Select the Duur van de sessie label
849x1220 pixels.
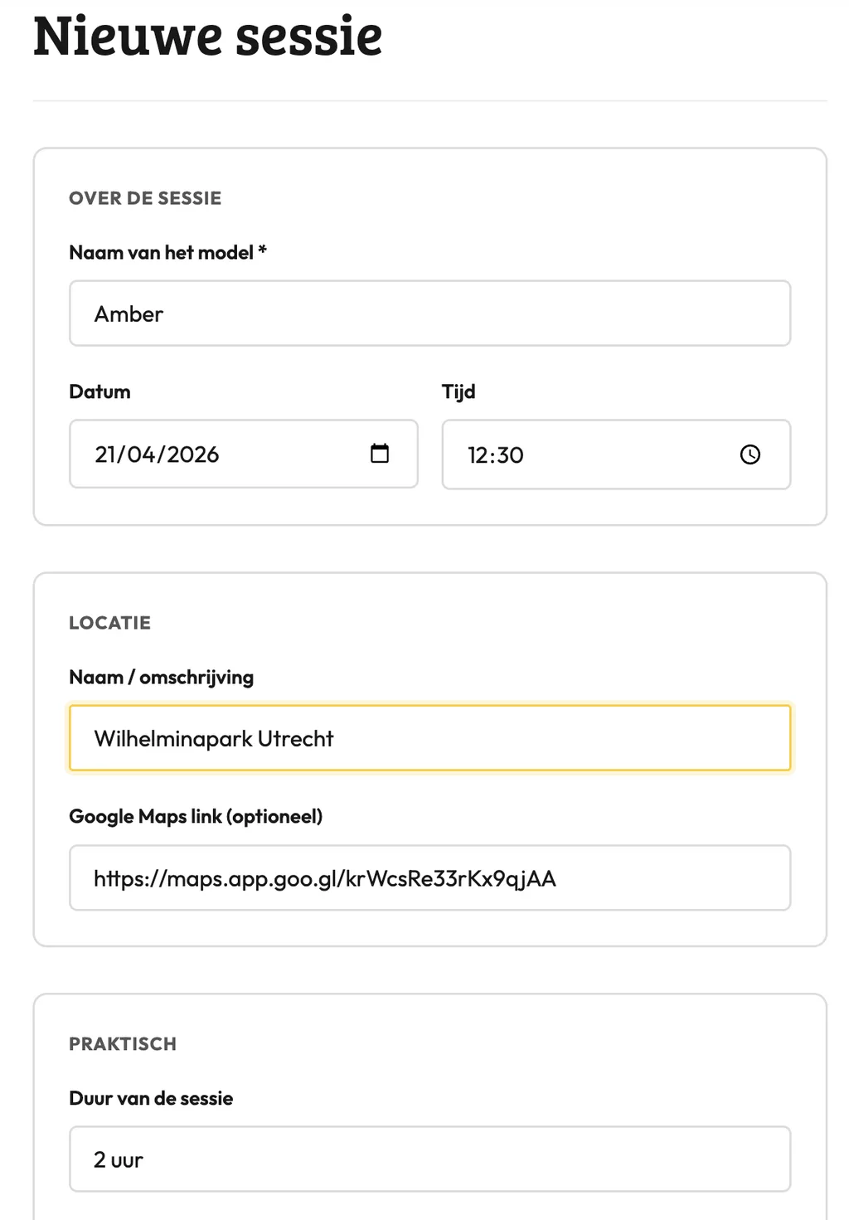tap(151, 1098)
